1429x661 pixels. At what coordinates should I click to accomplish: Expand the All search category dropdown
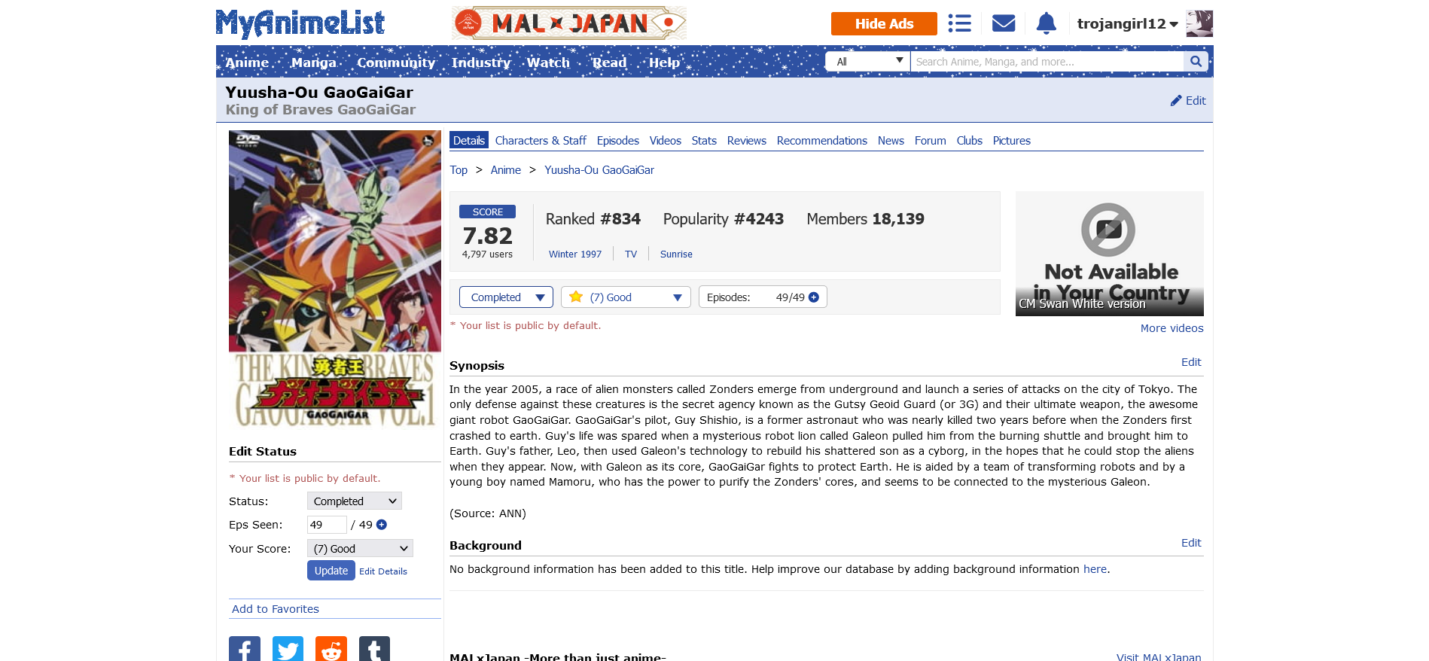pos(867,62)
